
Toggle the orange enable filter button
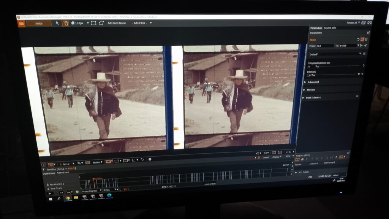pyautogui.click(x=362, y=39)
